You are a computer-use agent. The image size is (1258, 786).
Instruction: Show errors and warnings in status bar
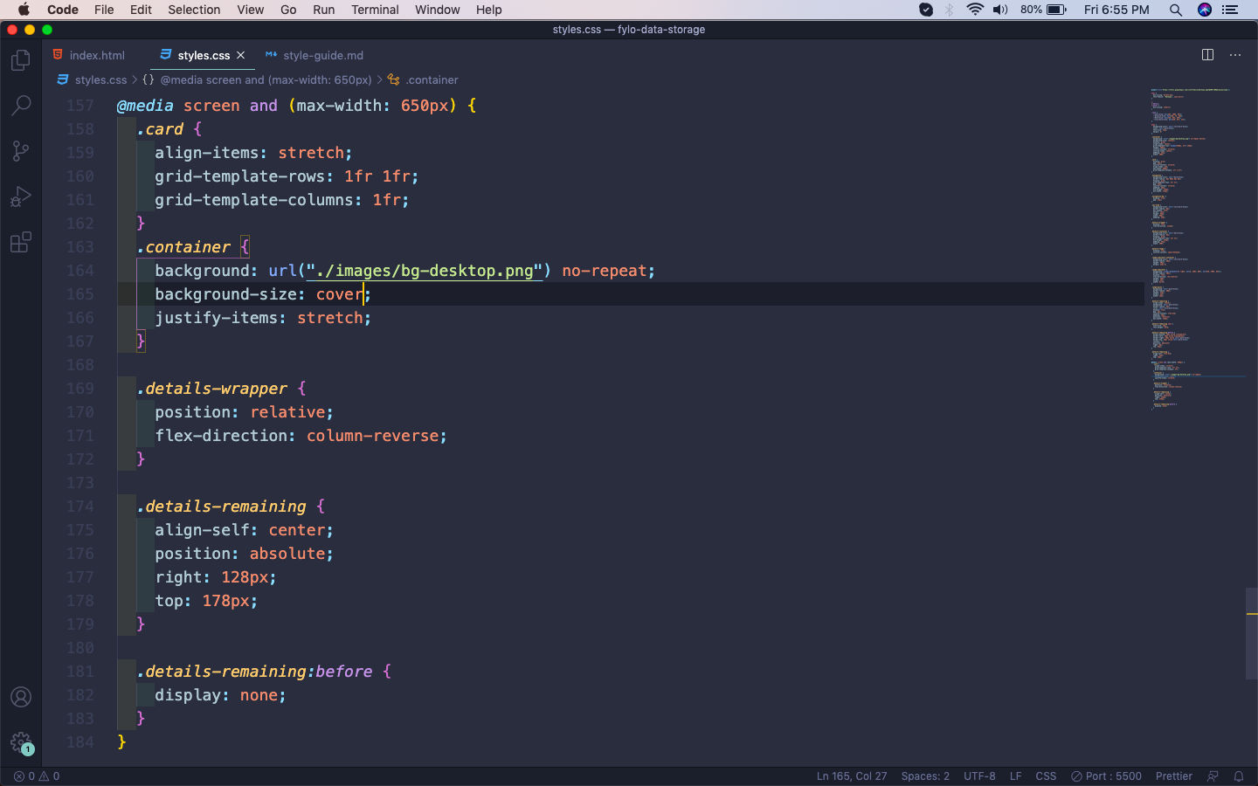[37, 776]
